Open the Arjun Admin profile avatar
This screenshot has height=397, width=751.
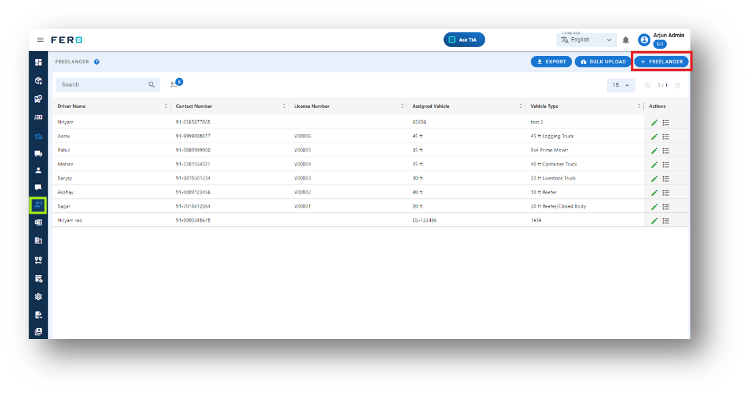[644, 40]
